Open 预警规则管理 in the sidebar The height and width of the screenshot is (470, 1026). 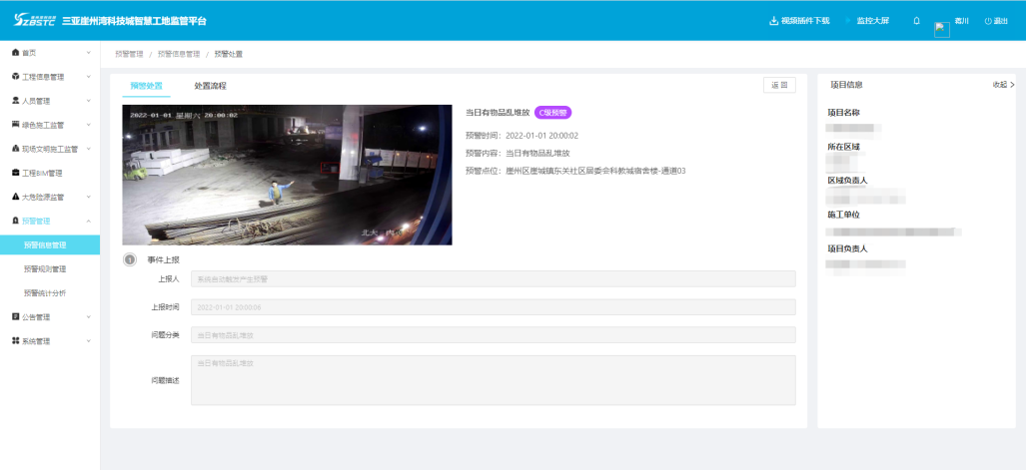pos(45,268)
